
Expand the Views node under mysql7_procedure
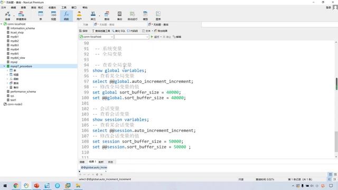[x=7, y=74]
